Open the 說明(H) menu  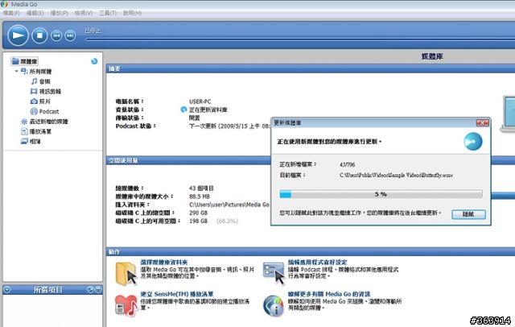(x=132, y=13)
